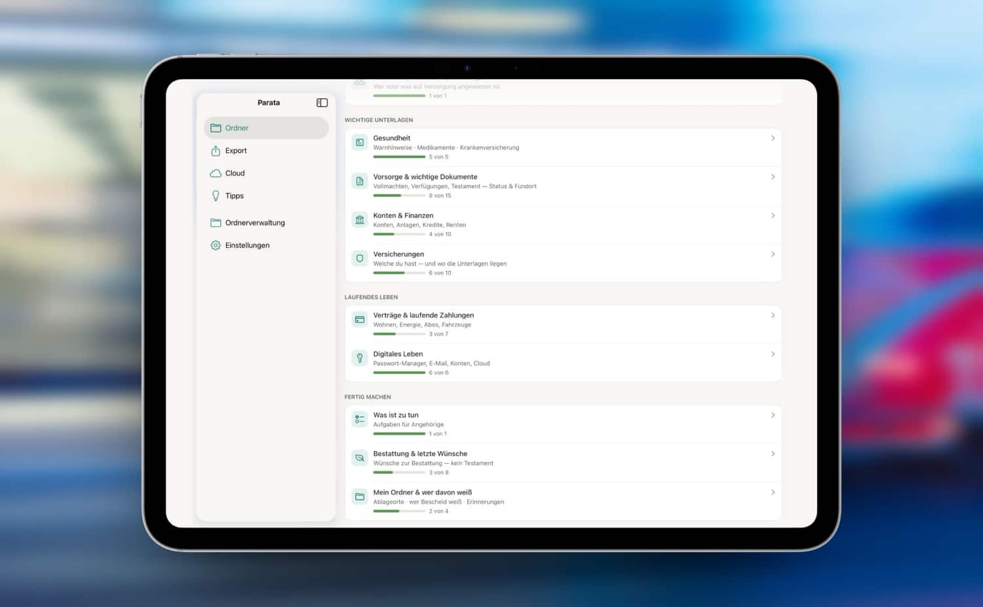Click the Ordner folder icon in sidebar
This screenshot has width=983, height=607.
pyautogui.click(x=216, y=128)
